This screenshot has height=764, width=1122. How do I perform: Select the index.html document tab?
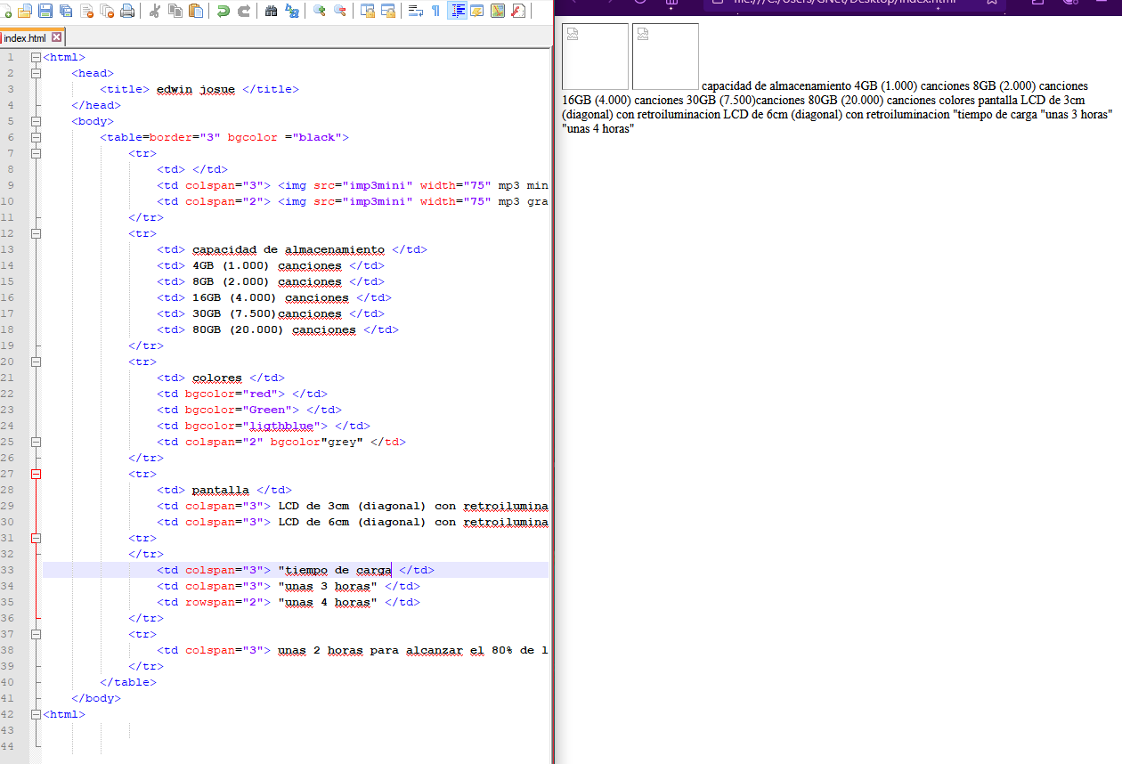click(25, 38)
